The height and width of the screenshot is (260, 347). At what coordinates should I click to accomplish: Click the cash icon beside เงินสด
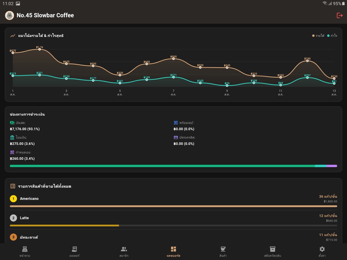coord(12,123)
